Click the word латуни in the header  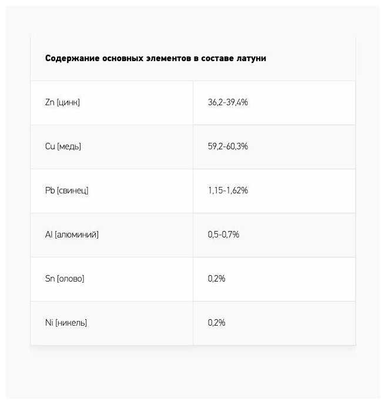click(250, 58)
